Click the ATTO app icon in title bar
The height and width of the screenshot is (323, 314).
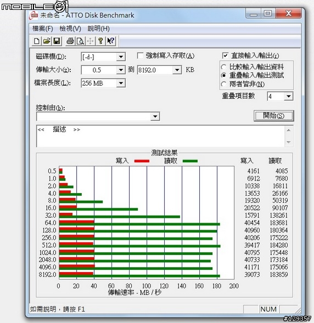[x=33, y=15]
